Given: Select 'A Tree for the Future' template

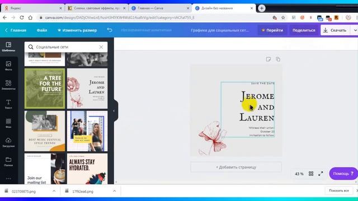Looking at the screenshot, I should pos(45,88).
